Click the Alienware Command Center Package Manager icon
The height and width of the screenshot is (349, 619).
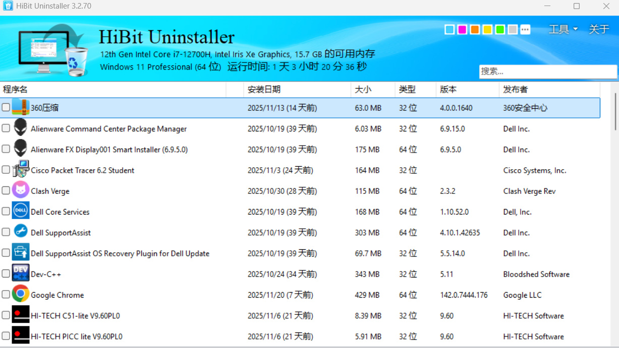point(21,128)
